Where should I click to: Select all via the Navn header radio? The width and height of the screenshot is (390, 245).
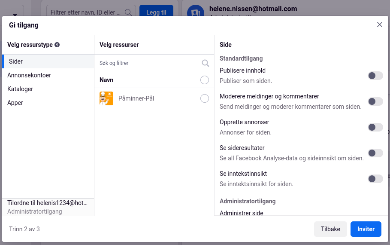tap(205, 80)
